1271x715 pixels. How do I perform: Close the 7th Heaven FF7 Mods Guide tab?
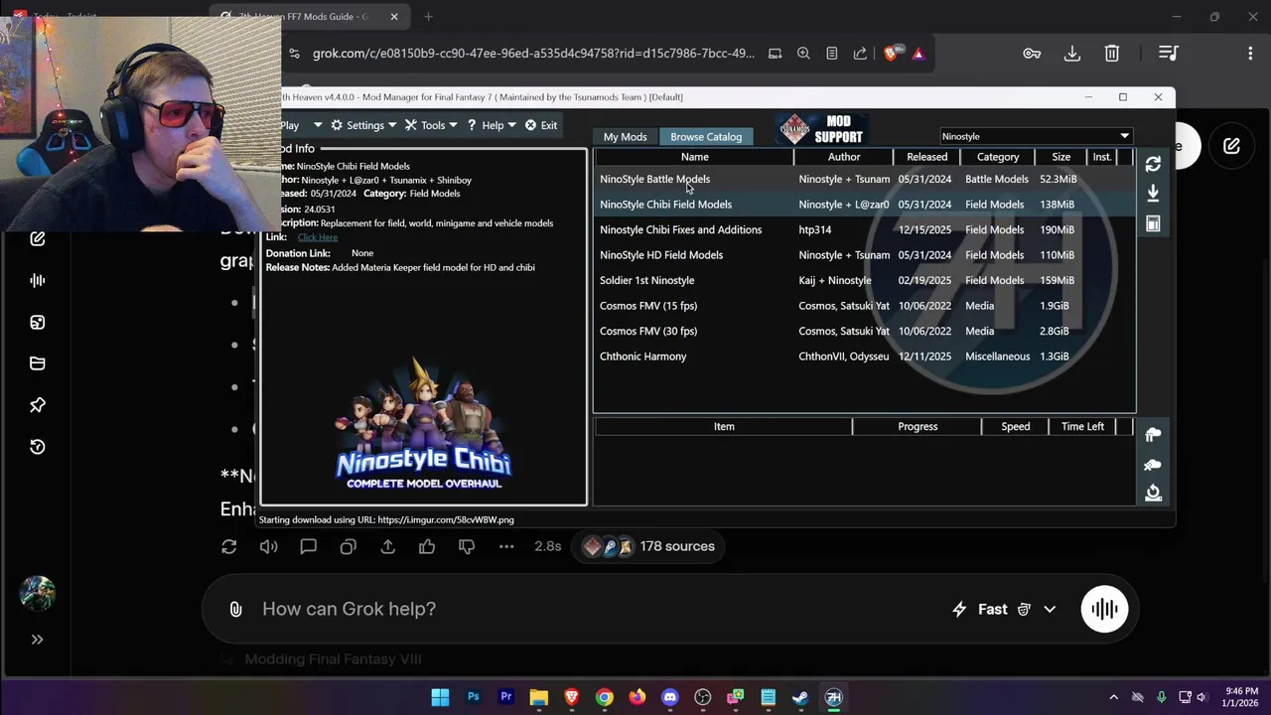click(394, 16)
